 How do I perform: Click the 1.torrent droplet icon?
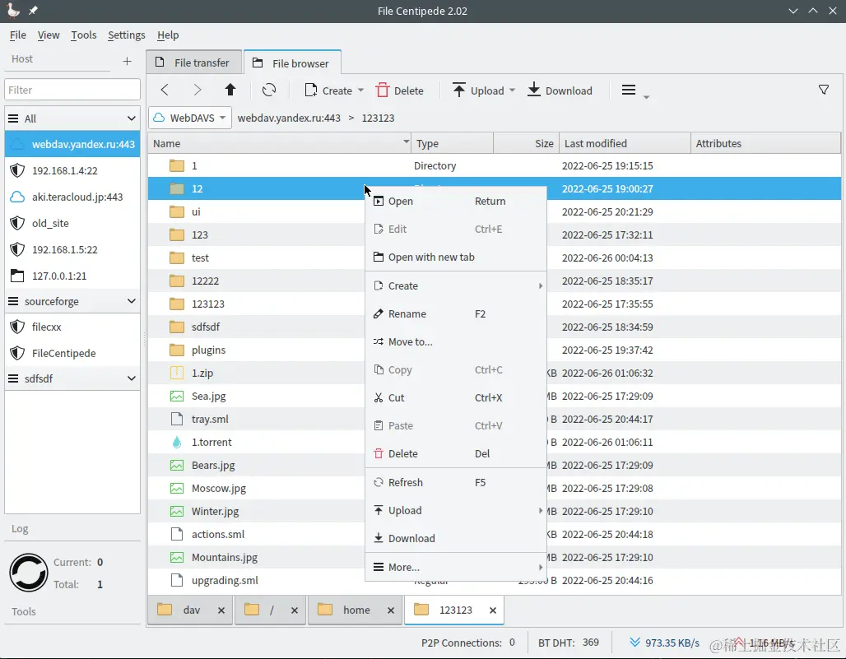(x=176, y=442)
